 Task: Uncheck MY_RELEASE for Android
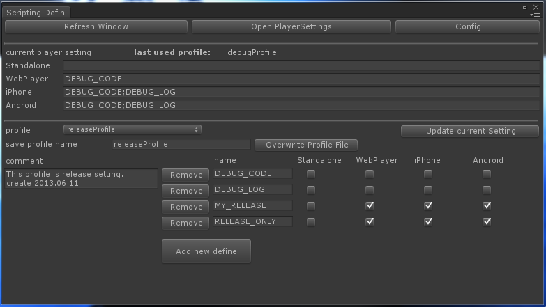point(487,206)
